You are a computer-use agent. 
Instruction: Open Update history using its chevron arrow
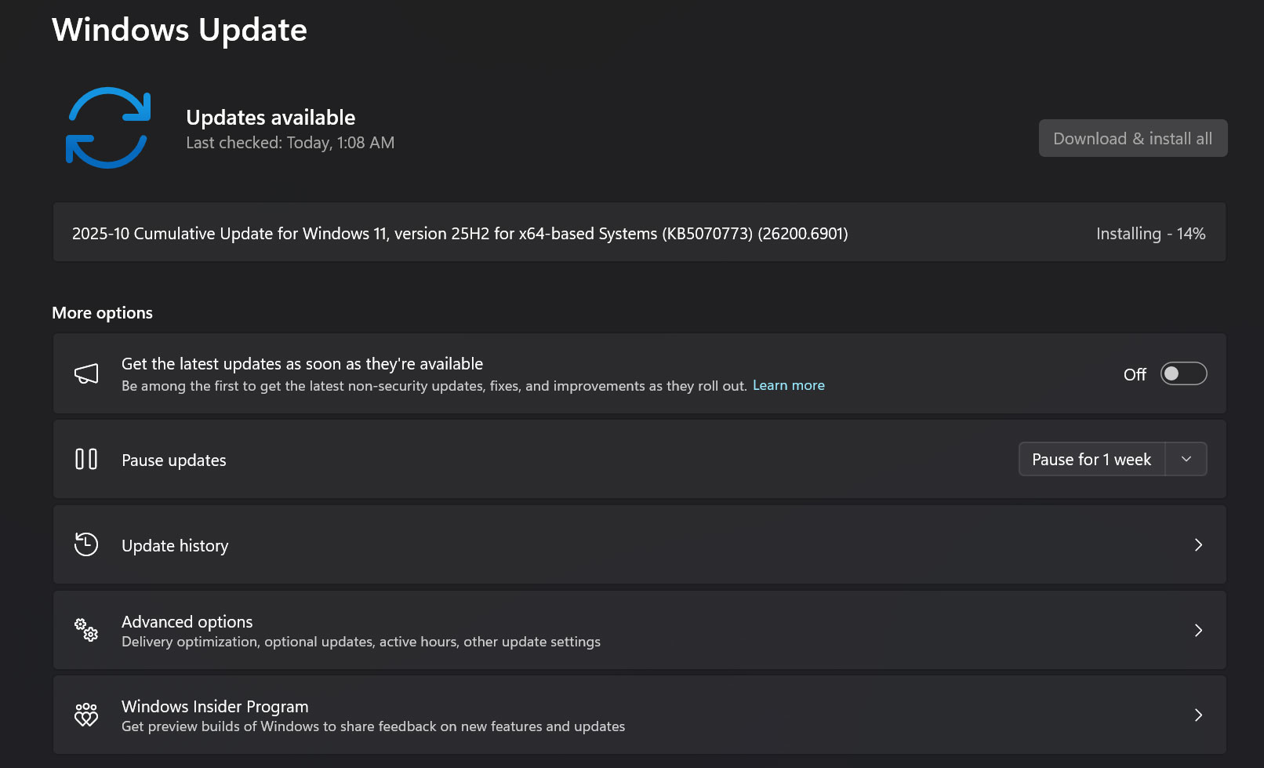click(x=1197, y=544)
